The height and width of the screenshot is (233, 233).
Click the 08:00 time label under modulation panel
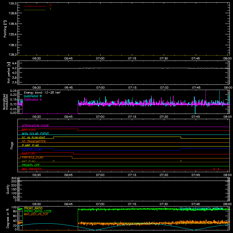(227, 117)
